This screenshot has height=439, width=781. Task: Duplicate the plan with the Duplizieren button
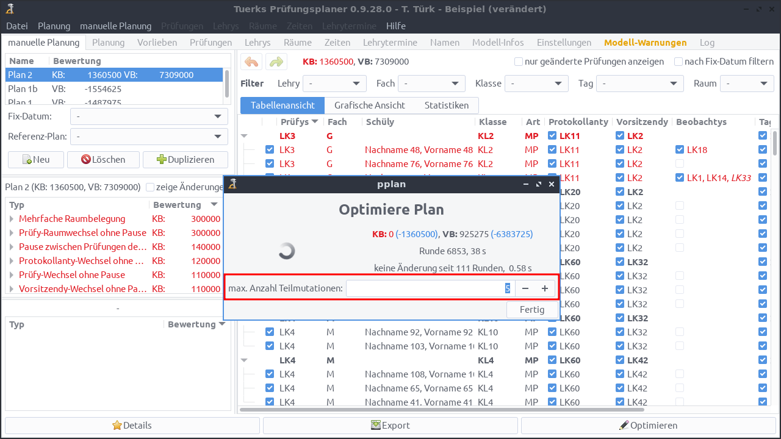[185, 160]
